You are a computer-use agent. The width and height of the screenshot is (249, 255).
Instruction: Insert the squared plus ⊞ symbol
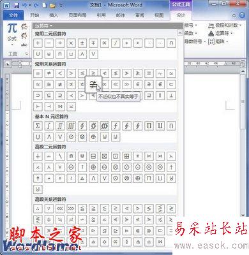coord(126,156)
